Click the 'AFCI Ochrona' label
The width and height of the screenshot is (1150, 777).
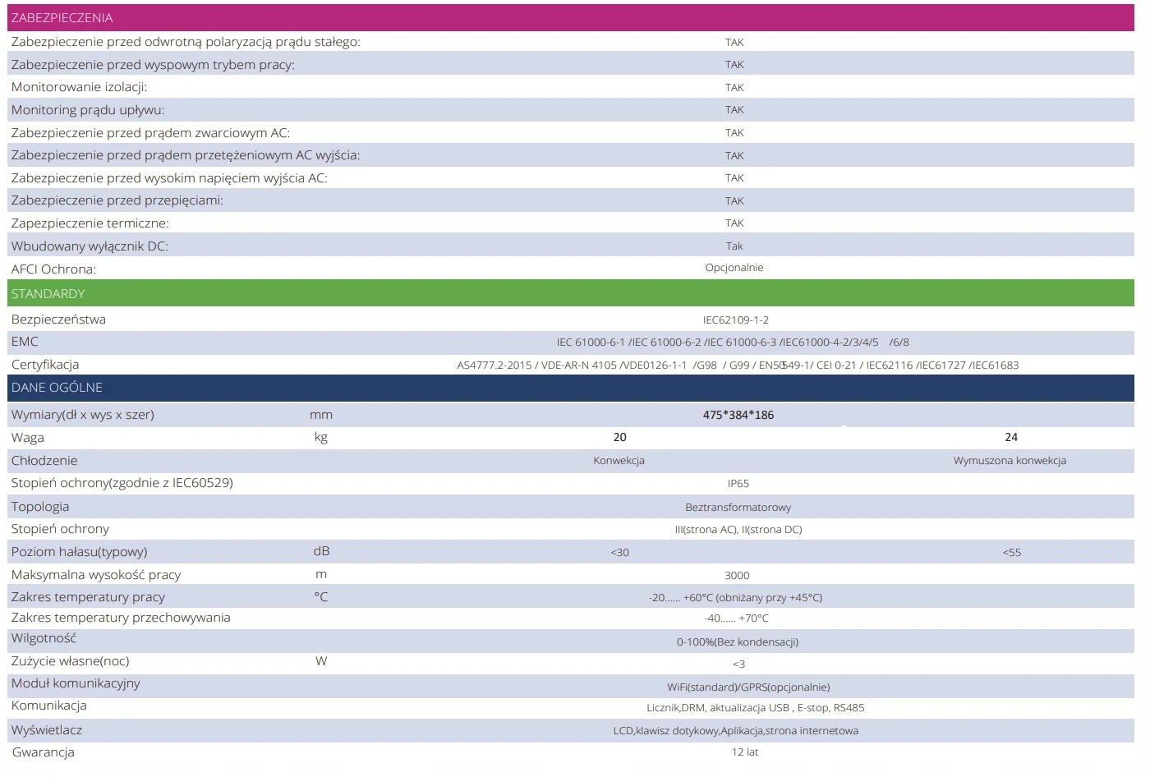53,269
